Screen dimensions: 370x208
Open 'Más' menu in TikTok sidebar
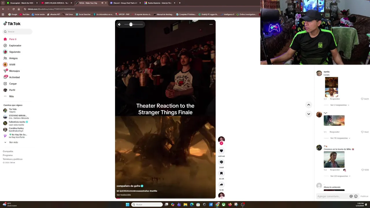[9, 96]
